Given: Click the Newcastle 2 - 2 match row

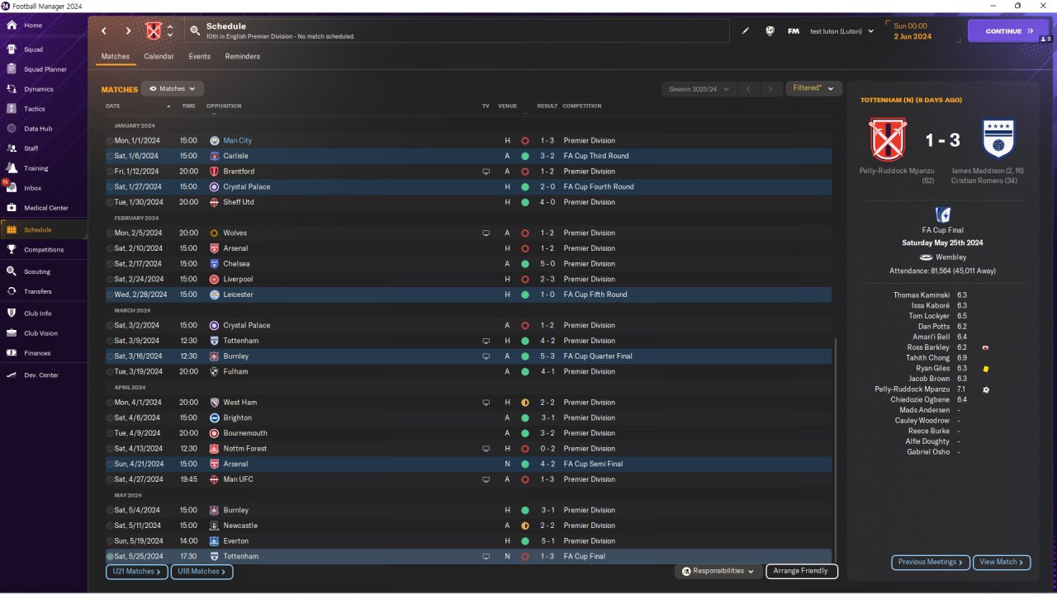Looking at the screenshot, I should coord(468,526).
